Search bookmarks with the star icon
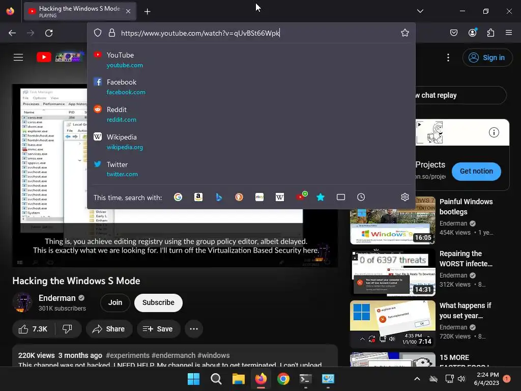521x391 pixels. tap(321, 197)
